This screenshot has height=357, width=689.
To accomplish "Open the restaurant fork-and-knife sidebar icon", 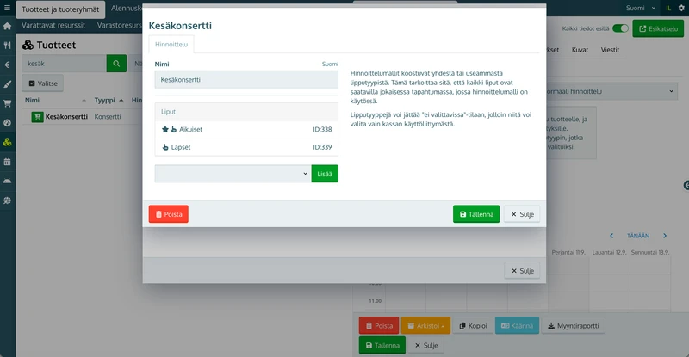I will tap(8, 46).
